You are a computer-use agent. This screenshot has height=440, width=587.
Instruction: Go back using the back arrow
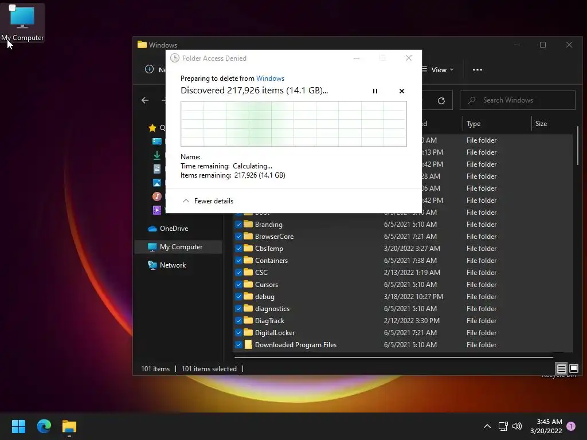[145, 100]
